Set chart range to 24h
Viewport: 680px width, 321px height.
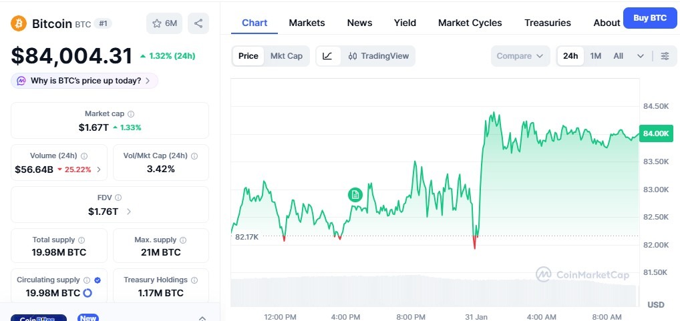pyautogui.click(x=570, y=56)
